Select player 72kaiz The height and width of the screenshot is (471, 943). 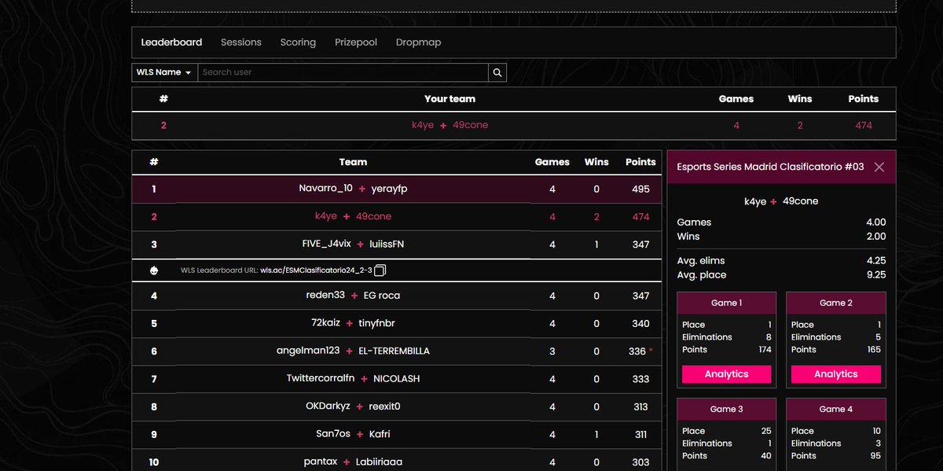pyautogui.click(x=326, y=323)
